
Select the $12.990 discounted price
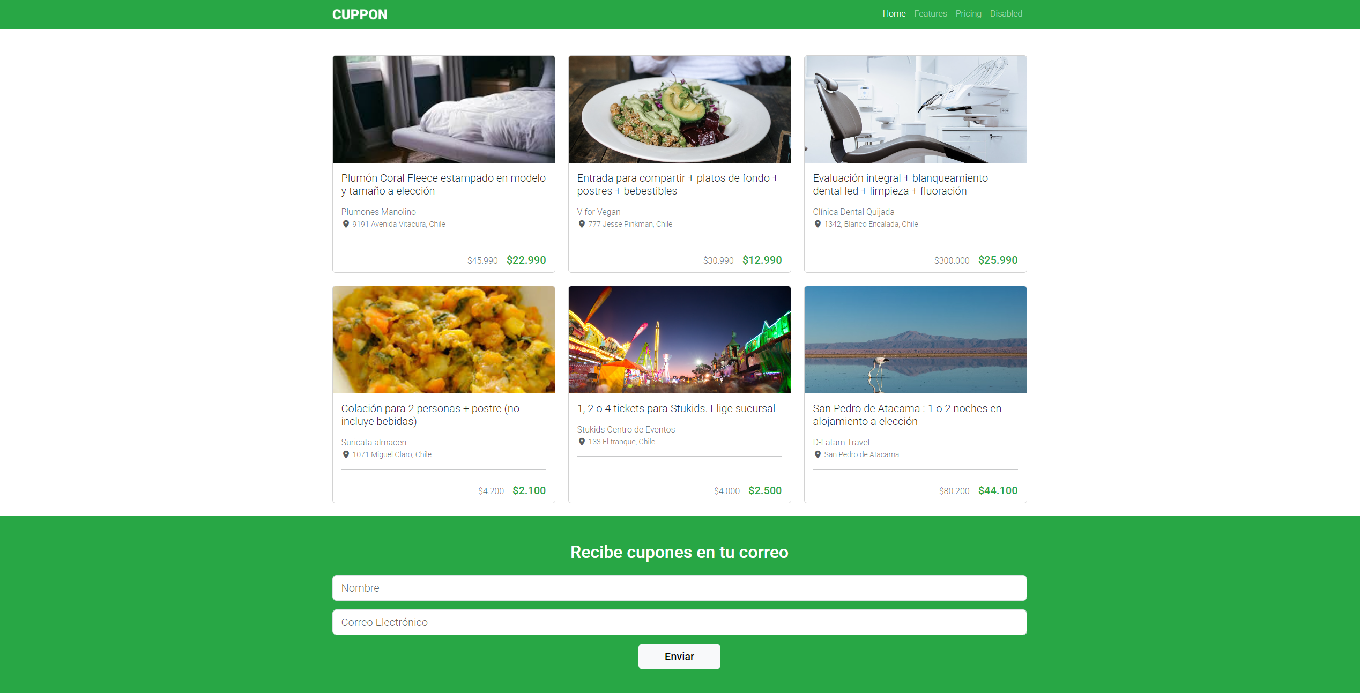pyautogui.click(x=762, y=260)
